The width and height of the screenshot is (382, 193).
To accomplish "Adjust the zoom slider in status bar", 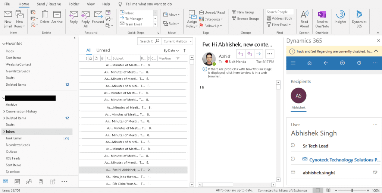I will (352, 190).
